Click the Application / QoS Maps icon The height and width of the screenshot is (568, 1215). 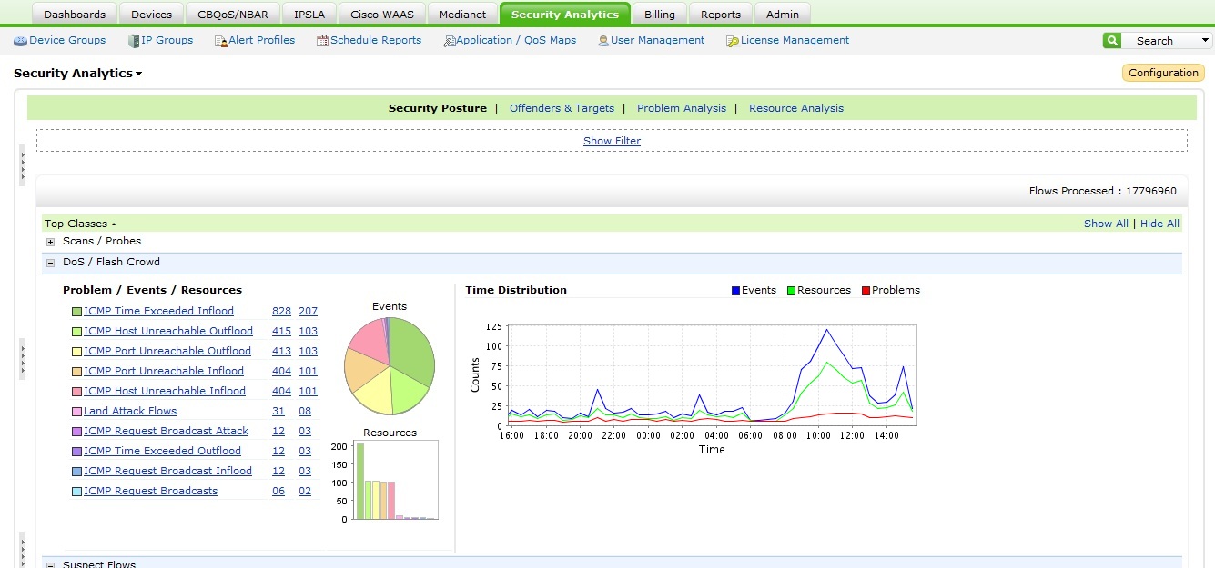(449, 41)
